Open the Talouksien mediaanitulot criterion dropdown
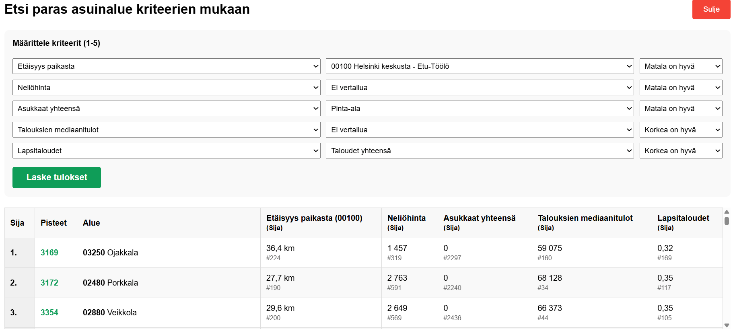The height and width of the screenshot is (329, 733). point(167,130)
